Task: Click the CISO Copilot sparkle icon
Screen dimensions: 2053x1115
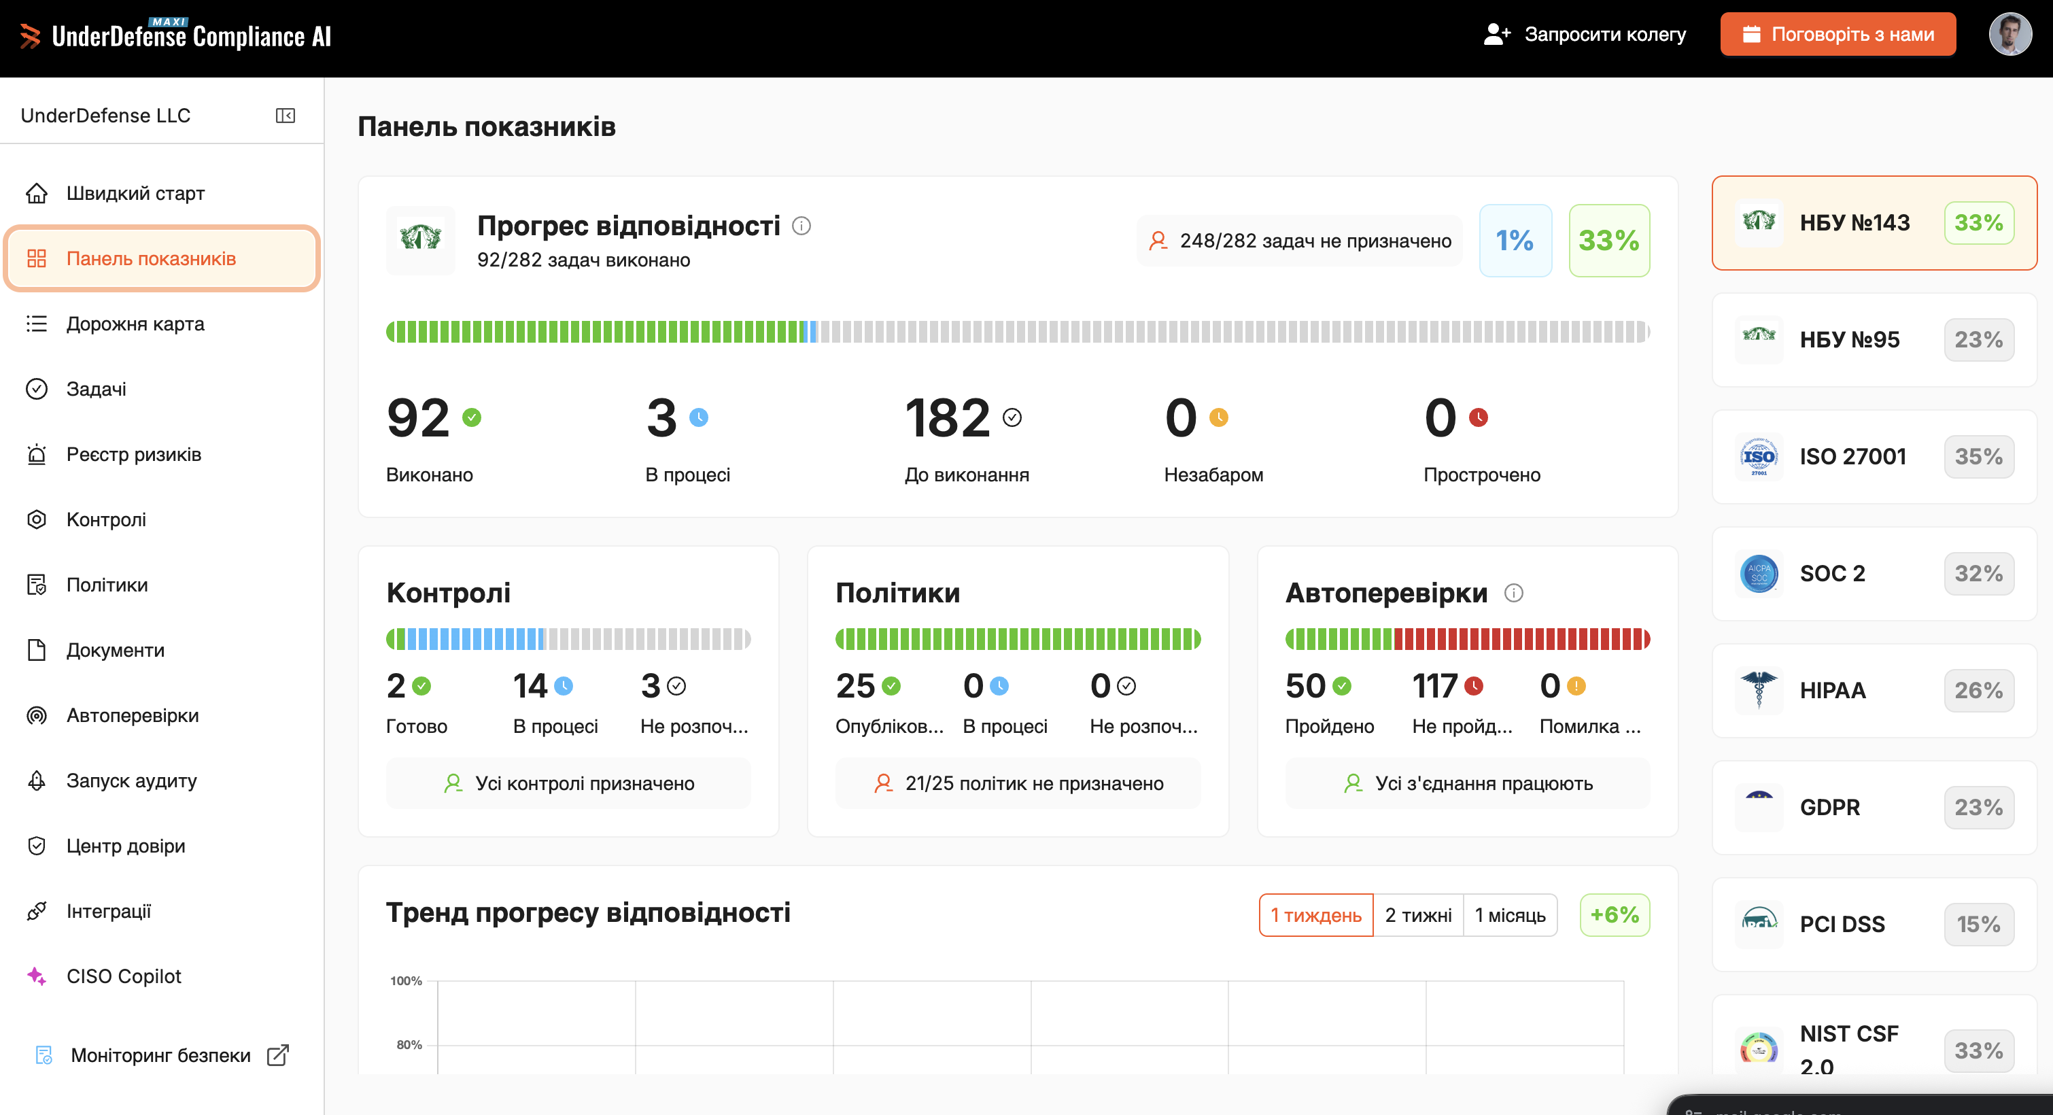Action: pos(37,976)
